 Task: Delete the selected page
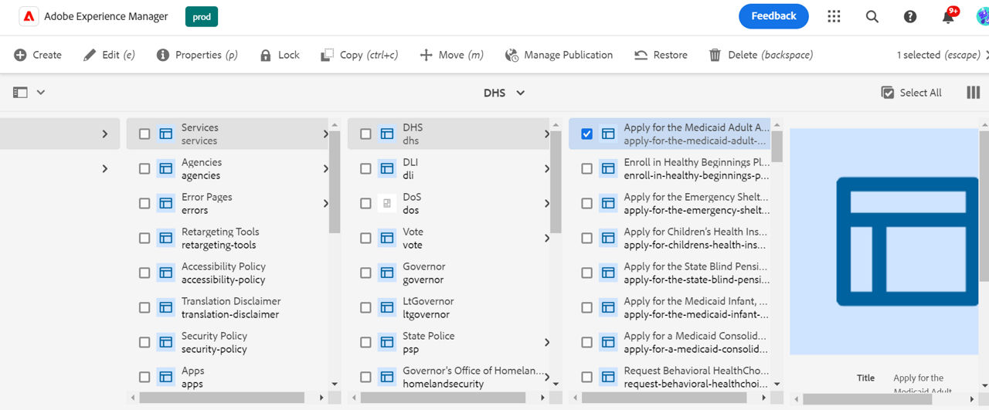[761, 55]
